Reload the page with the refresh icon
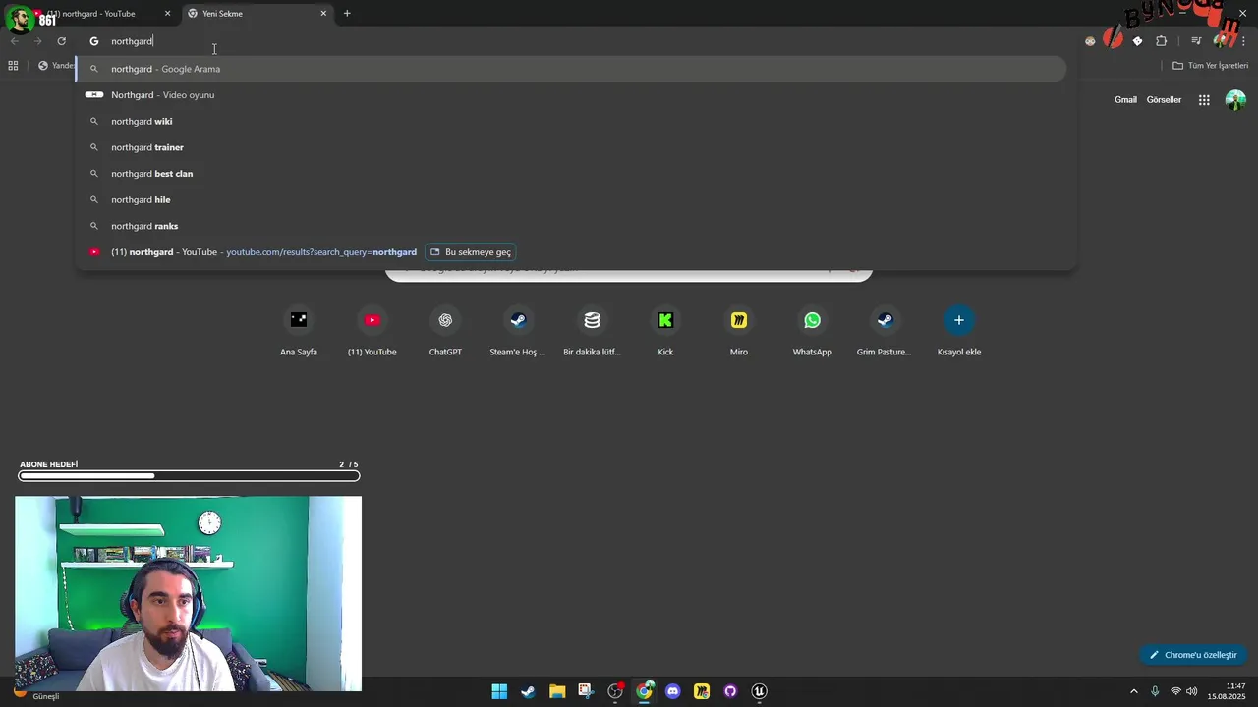The height and width of the screenshot is (707, 1258). click(x=61, y=41)
